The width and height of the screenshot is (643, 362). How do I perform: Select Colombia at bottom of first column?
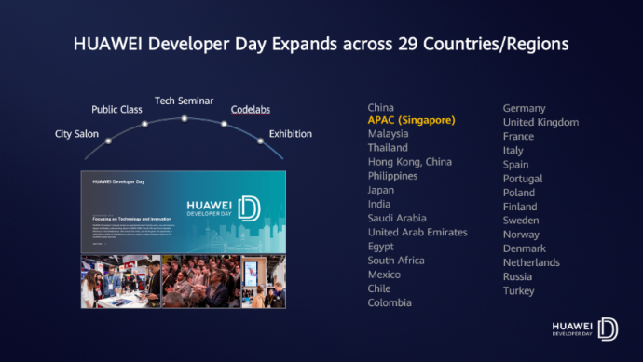point(390,302)
